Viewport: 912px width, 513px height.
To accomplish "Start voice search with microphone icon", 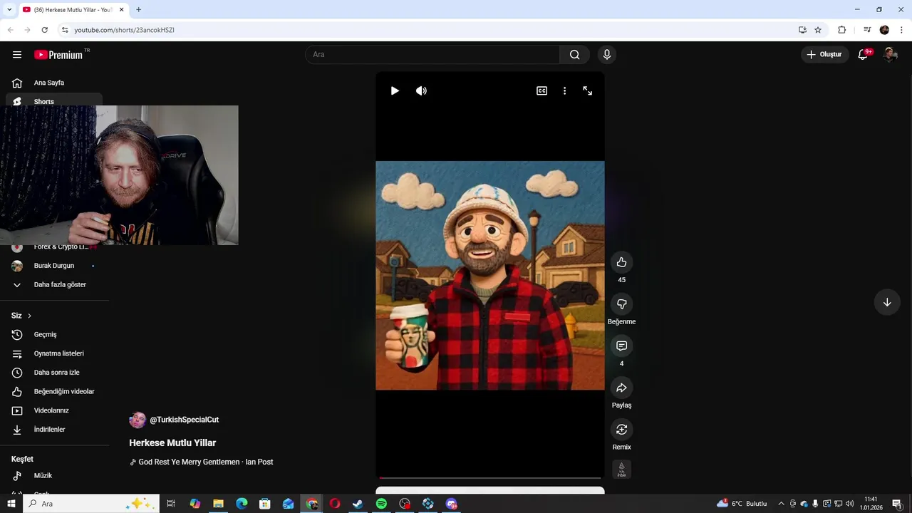I will click(607, 54).
